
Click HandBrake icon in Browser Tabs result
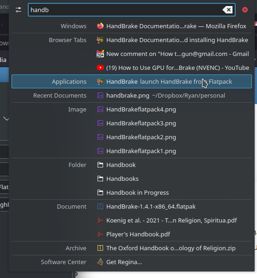100,40
